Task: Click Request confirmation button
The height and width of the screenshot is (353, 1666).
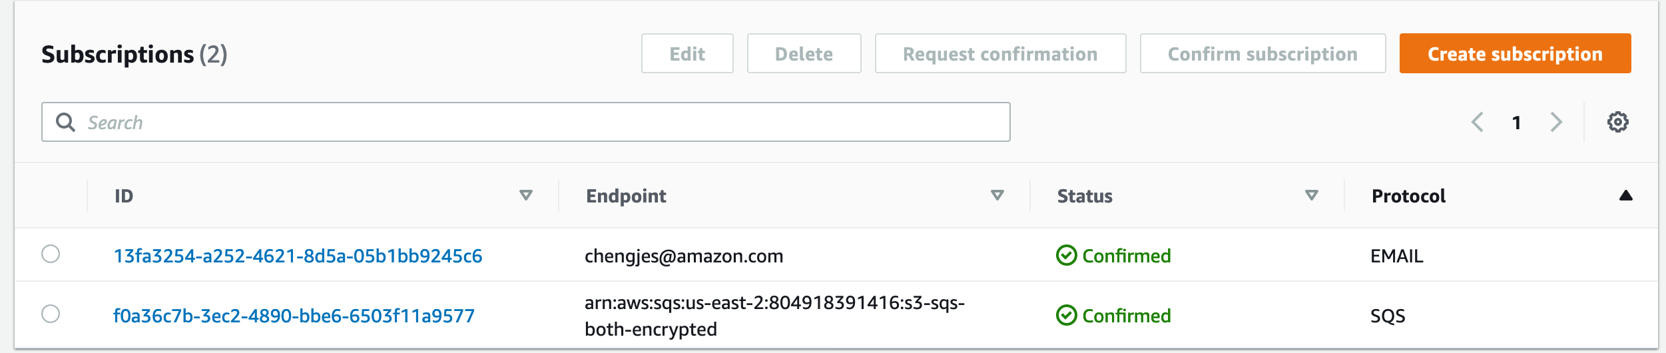Action: 999,53
